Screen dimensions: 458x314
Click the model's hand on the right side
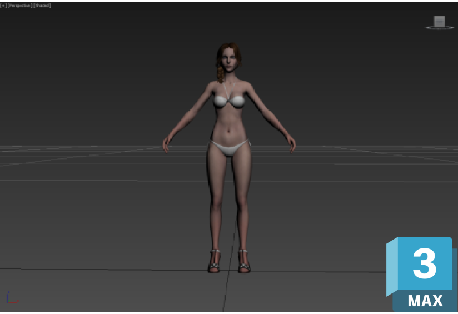pyautogui.click(x=292, y=144)
